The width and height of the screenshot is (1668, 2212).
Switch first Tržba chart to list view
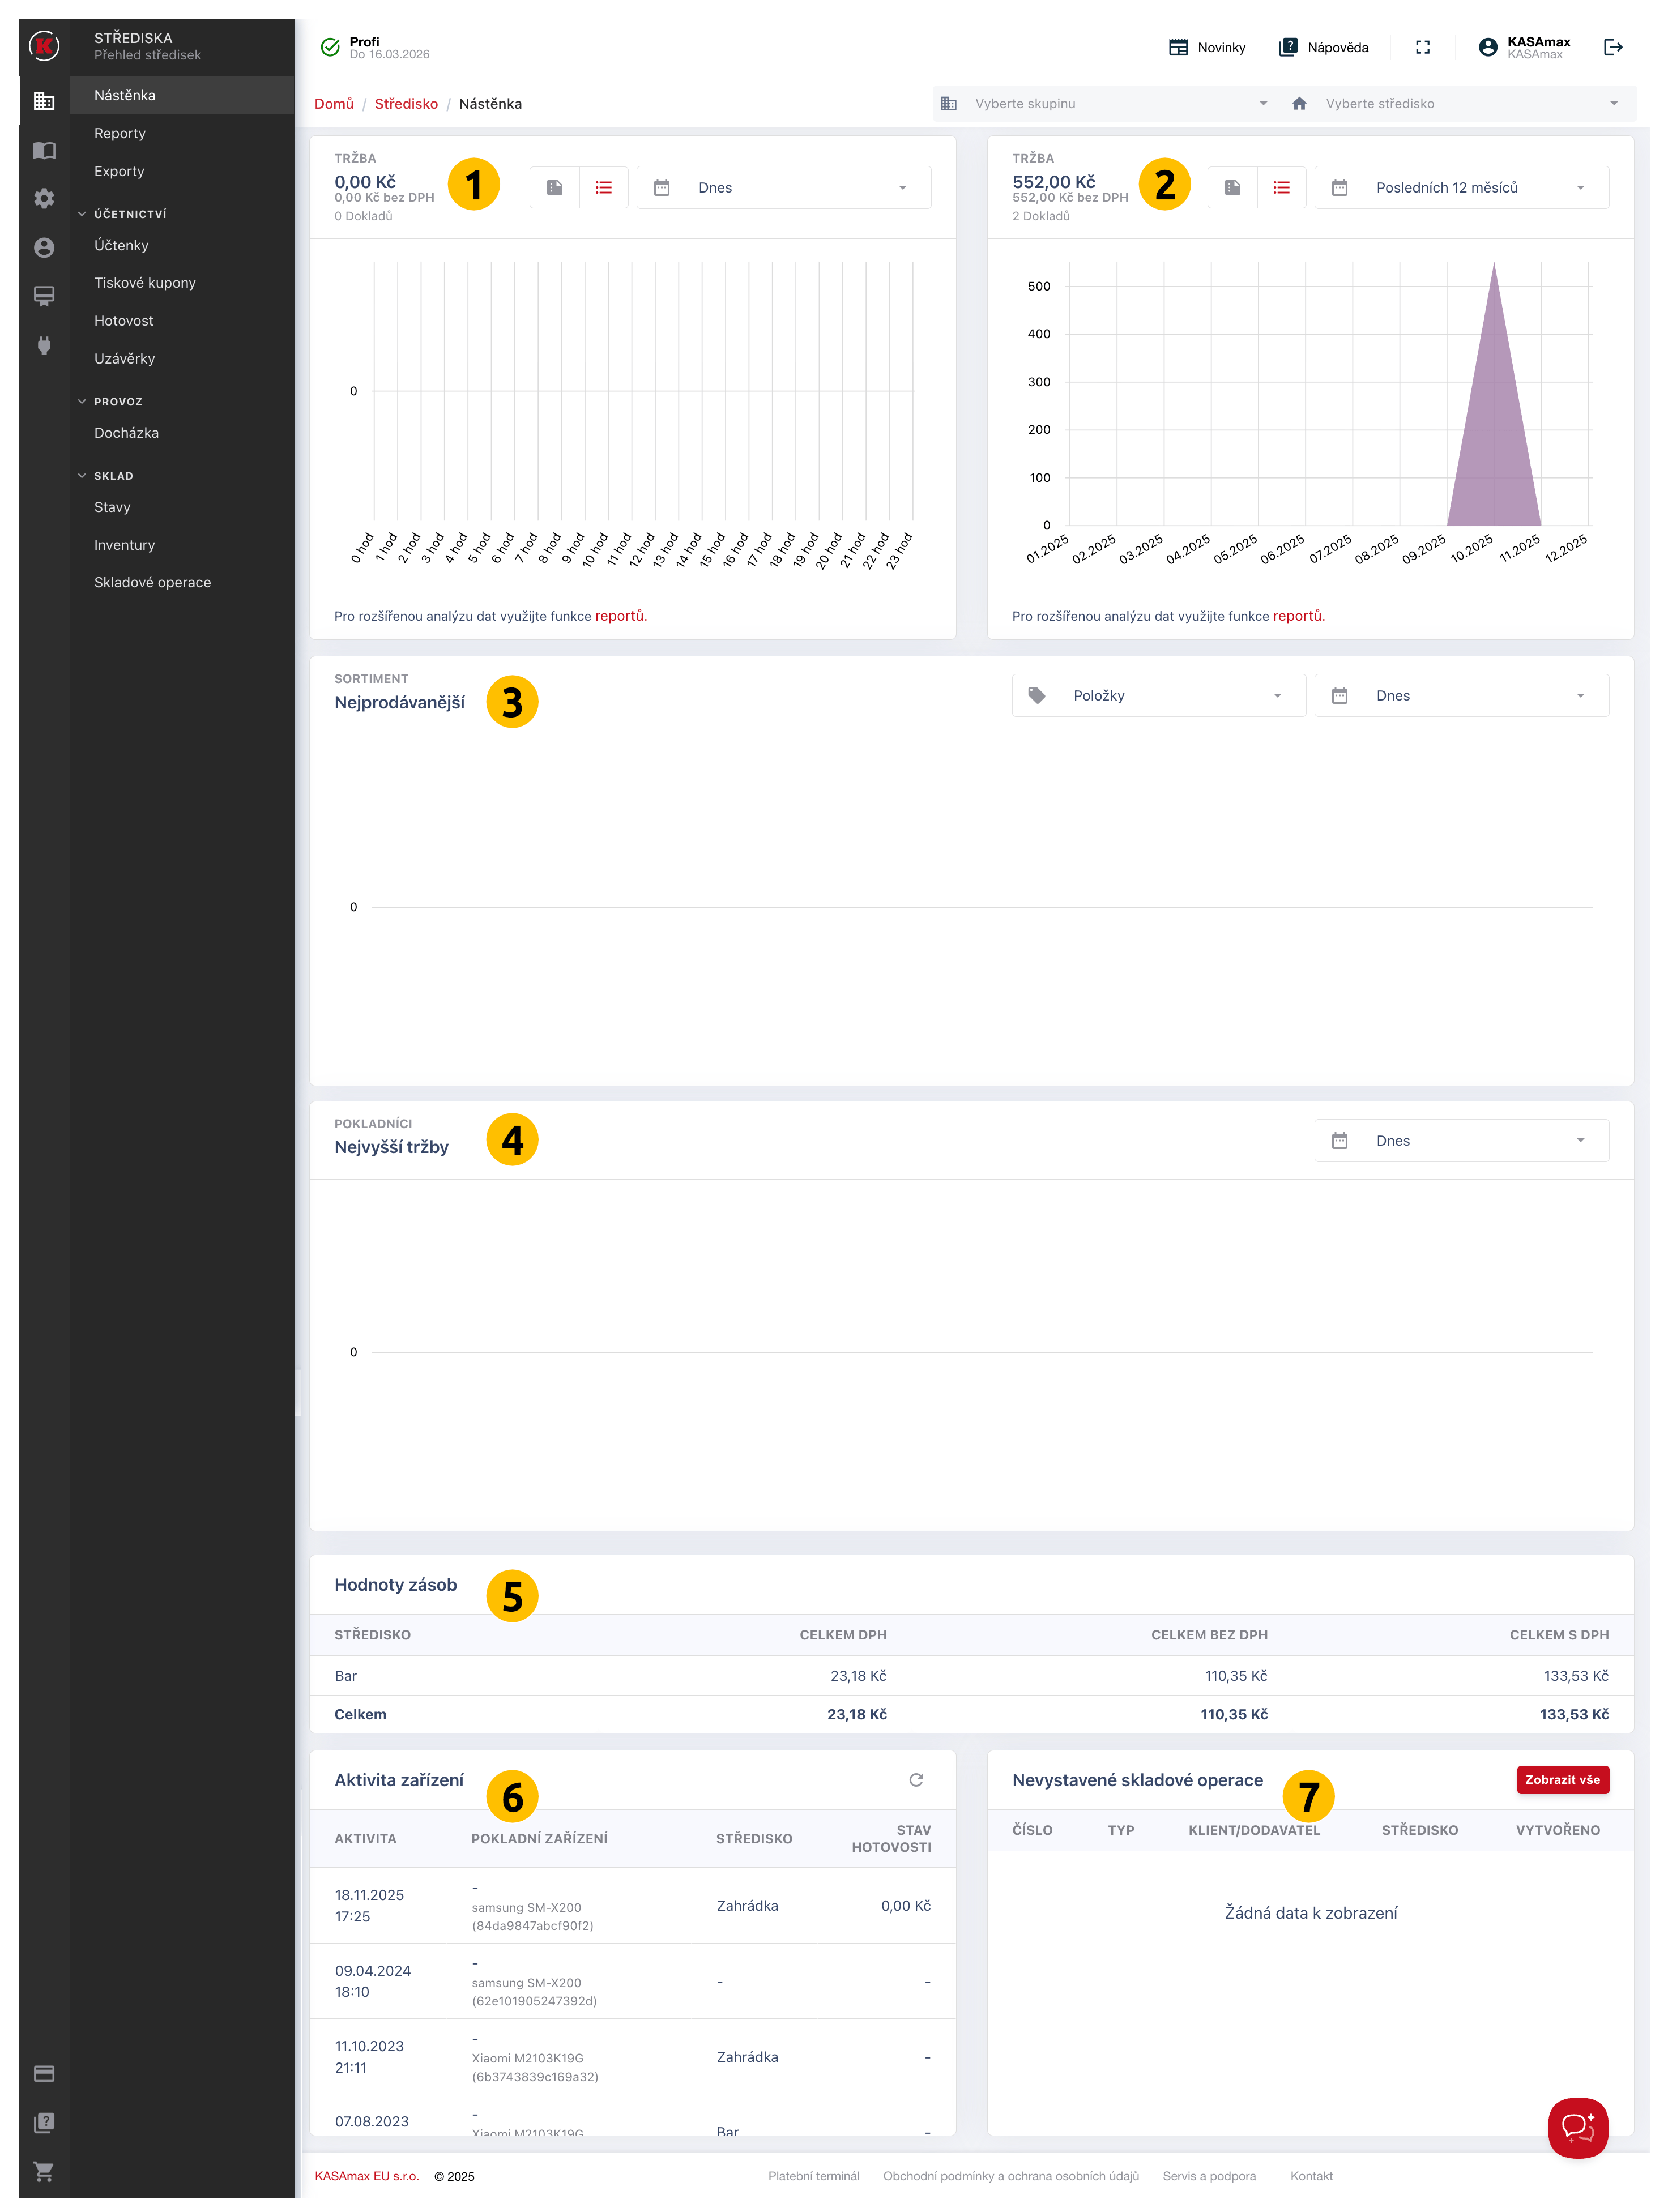coord(603,187)
